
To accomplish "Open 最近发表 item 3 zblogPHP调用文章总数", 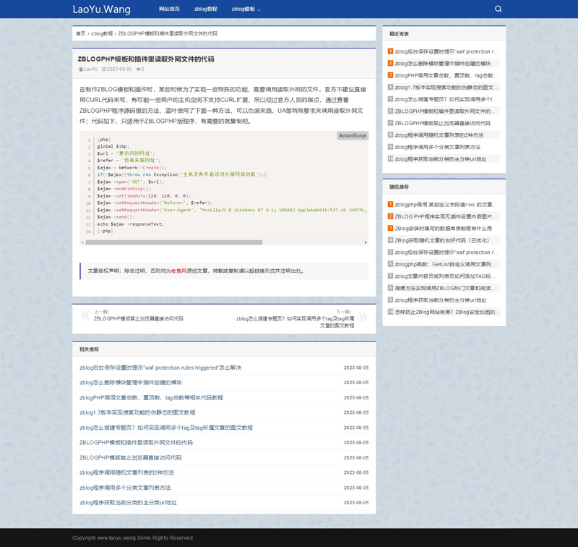I will coord(447,75).
